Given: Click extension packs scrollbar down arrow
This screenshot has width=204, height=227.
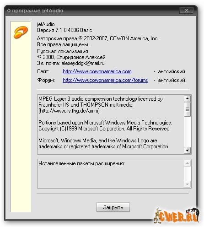Looking at the screenshot, I should pyautogui.click(x=187, y=184).
